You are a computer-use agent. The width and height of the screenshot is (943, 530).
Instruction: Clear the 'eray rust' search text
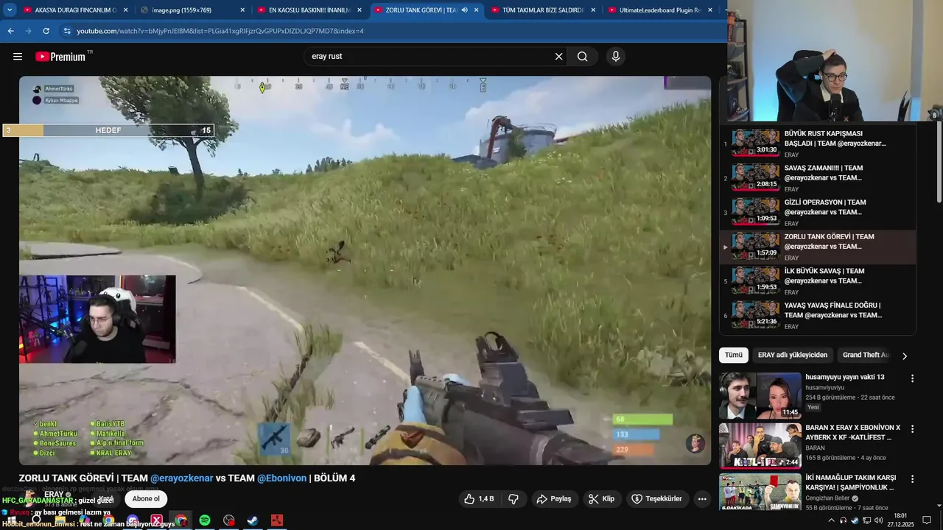tap(558, 57)
